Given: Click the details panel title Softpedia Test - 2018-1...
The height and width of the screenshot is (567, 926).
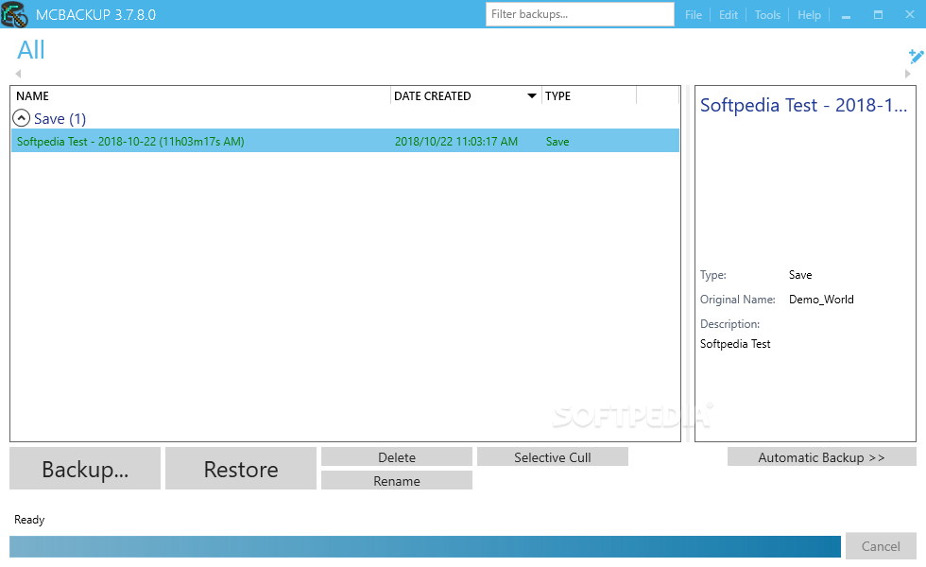Looking at the screenshot, I should pos(803,105).
